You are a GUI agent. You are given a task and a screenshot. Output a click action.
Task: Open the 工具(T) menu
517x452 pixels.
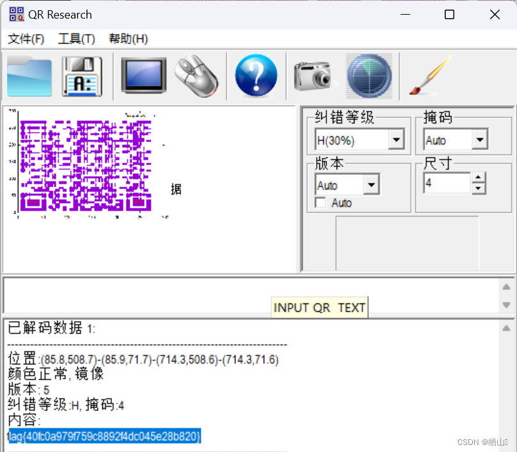77,39
